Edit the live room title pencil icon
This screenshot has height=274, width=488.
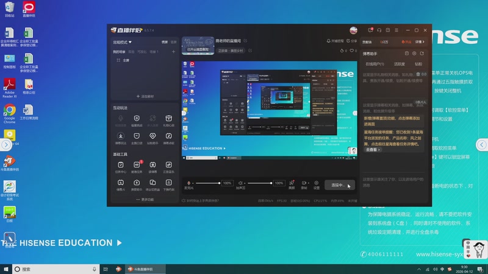245,41
